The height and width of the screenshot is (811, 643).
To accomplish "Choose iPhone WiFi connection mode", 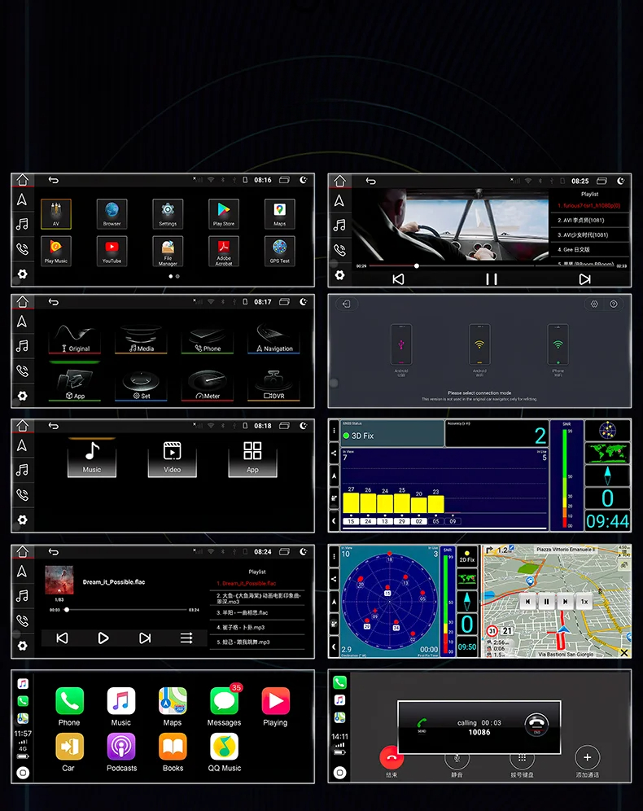I will coord(558,349).
